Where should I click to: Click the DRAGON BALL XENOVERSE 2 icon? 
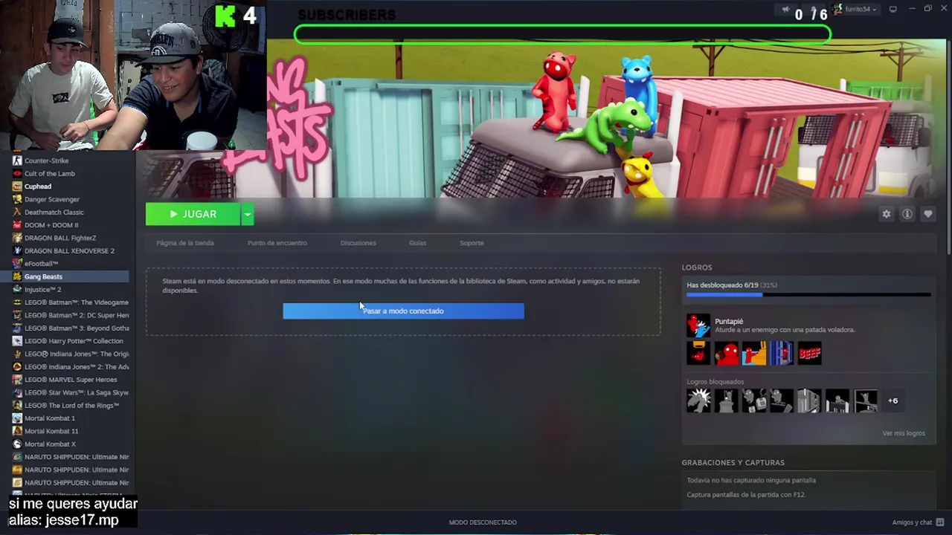pyautogui.click(x=17, y=251)
